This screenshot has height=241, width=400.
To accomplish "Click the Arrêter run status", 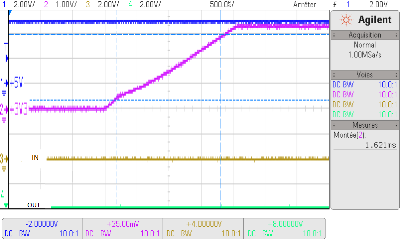I will point(305,4).
